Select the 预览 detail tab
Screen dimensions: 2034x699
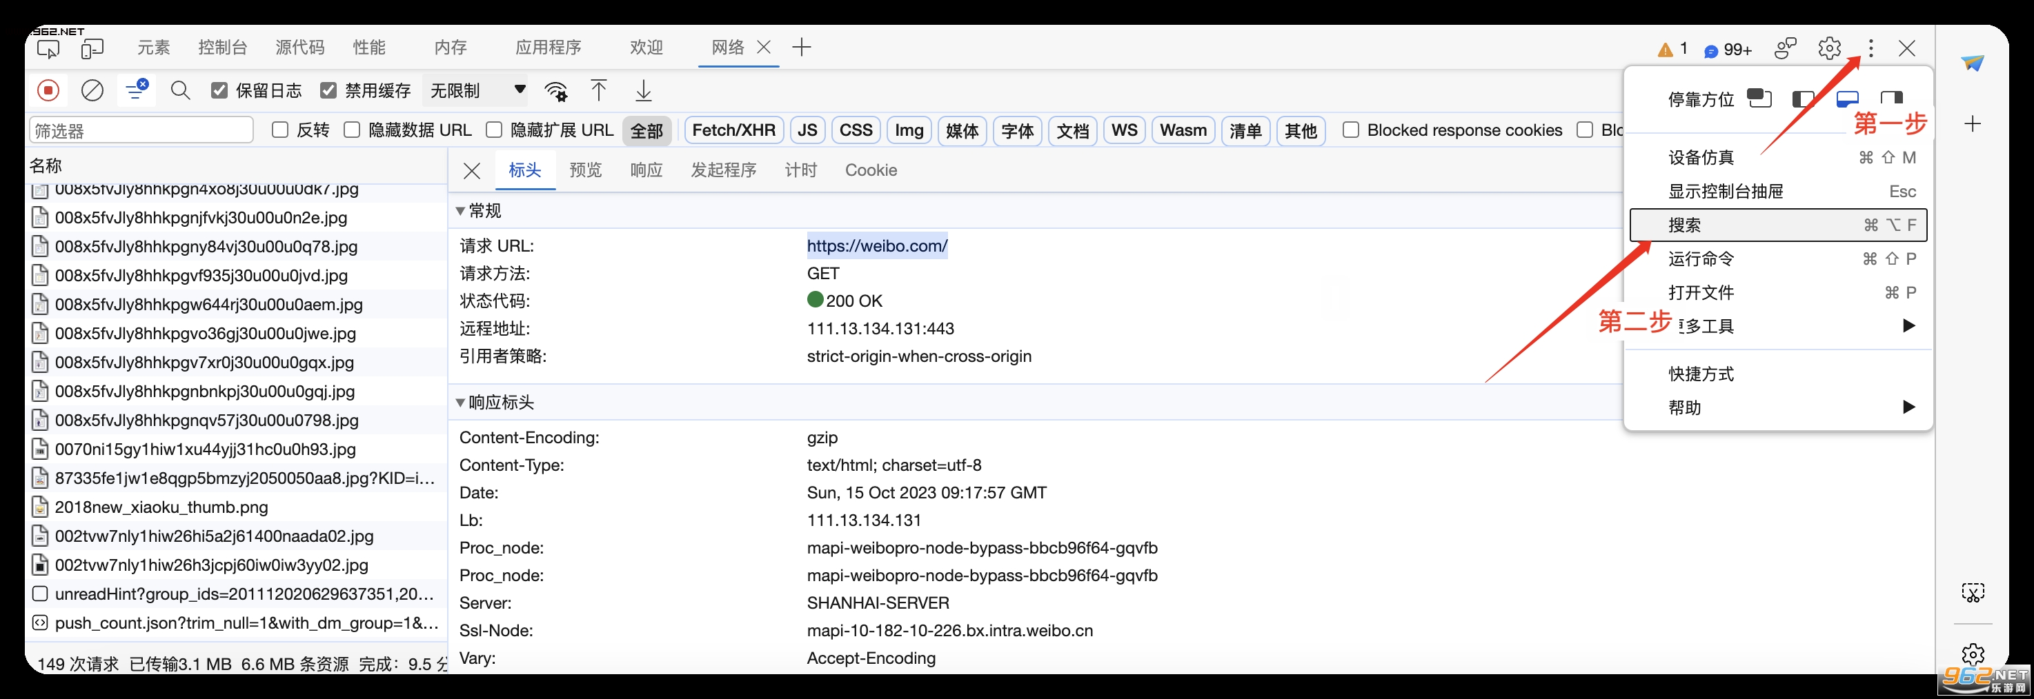(586, 170)
